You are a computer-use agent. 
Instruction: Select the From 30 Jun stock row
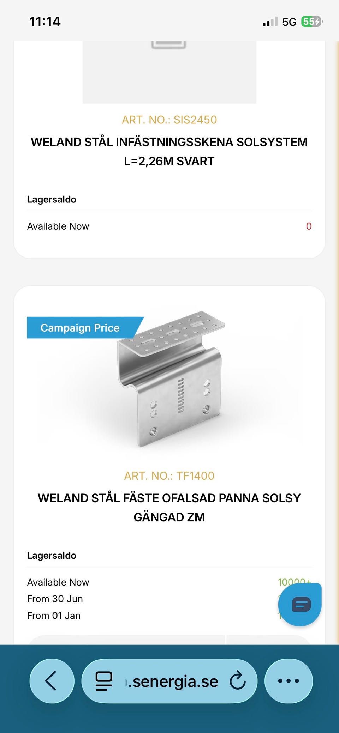click(x=55, y=599)
